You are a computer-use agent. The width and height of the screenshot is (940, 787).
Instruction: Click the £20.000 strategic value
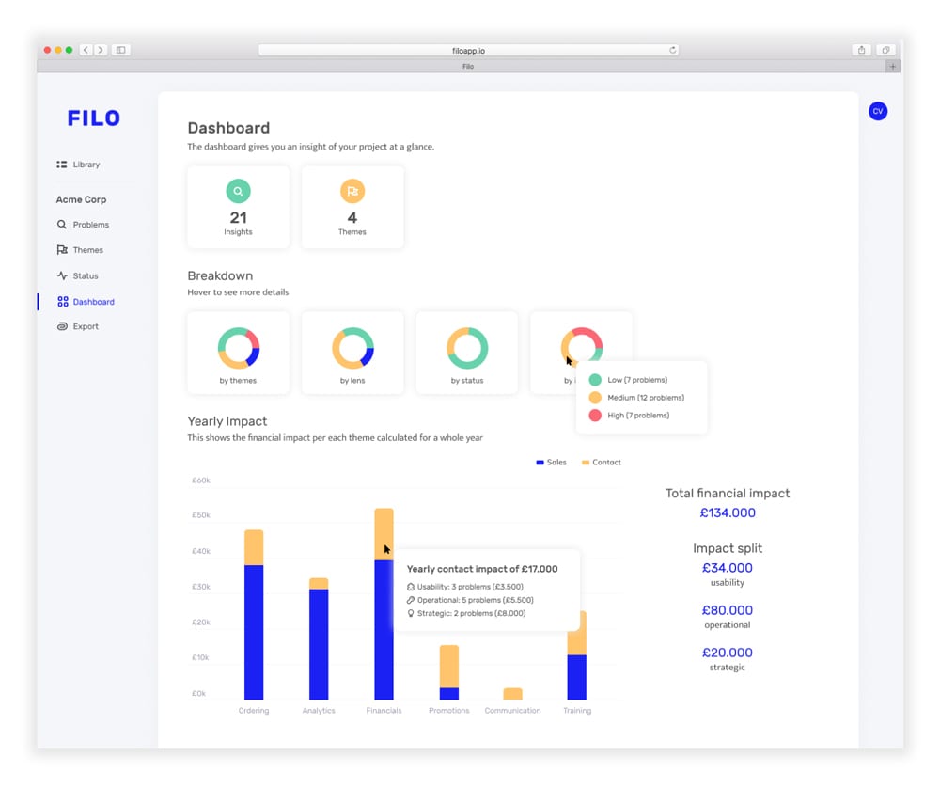pyautogui.click(x=728, y=653)
